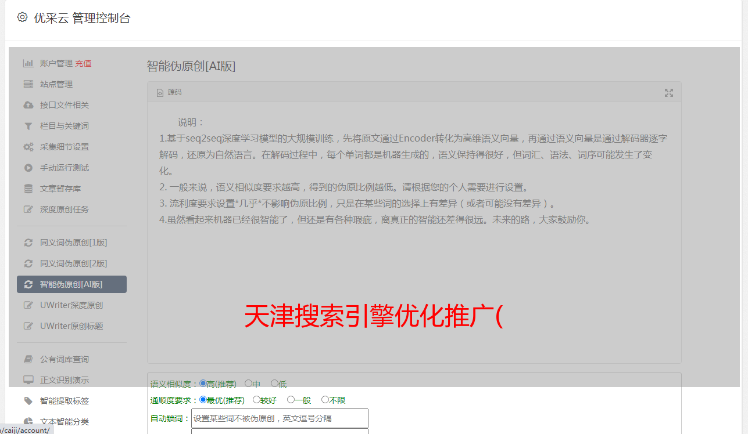
Task: Open 账户管理 menu item
Action: click(x=56, y=63)
